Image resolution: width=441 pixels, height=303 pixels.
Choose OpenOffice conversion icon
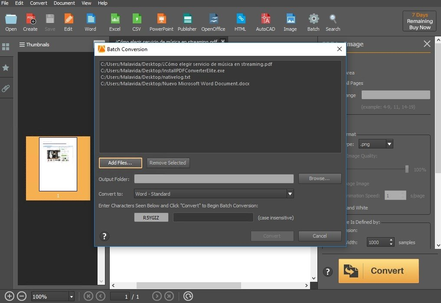tap(213, 23)
